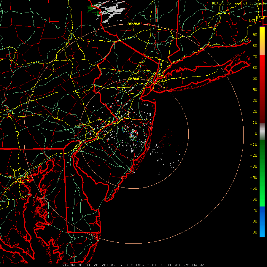Click the "-20" value on velocity scale
Viewport: 267px width, 267px height.
coord(254,155)
